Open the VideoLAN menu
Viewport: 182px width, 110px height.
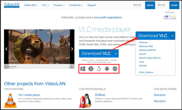tap(31, 5)
